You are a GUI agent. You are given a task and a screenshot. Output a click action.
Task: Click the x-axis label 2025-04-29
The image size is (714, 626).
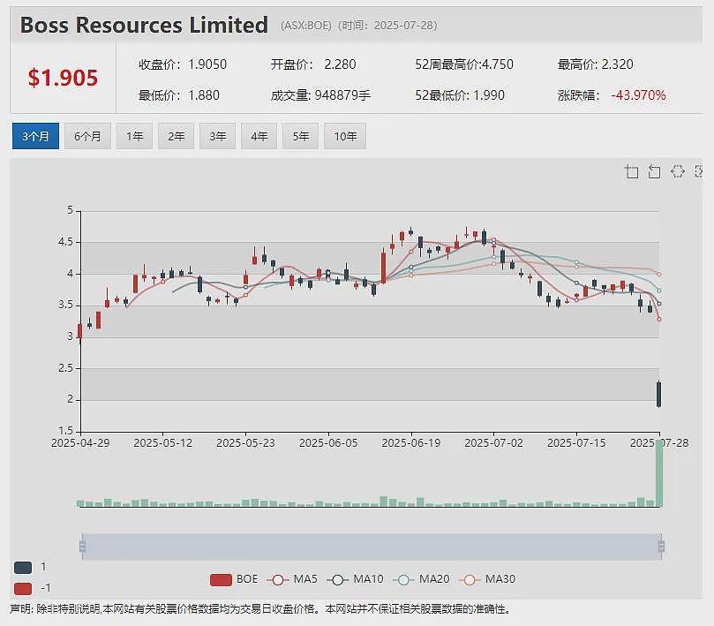coord(80,443)
